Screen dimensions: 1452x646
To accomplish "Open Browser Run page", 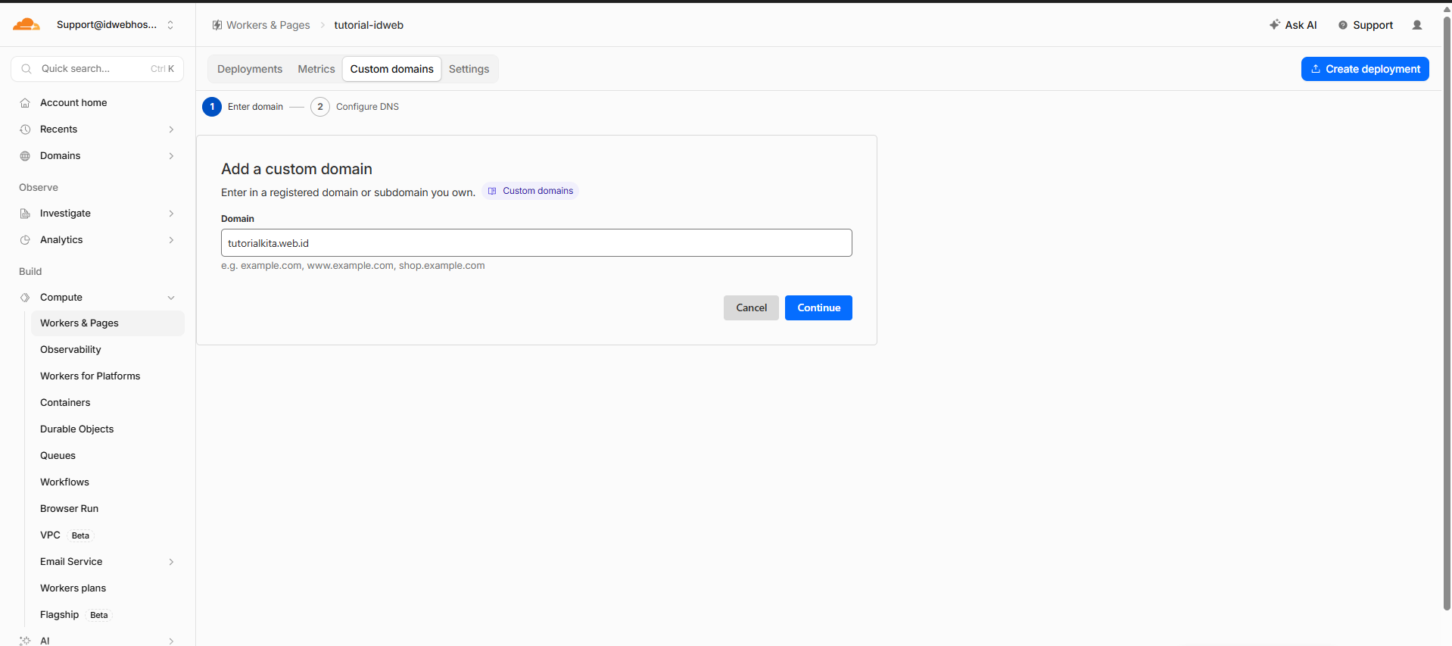I will [x=69, y=509].
